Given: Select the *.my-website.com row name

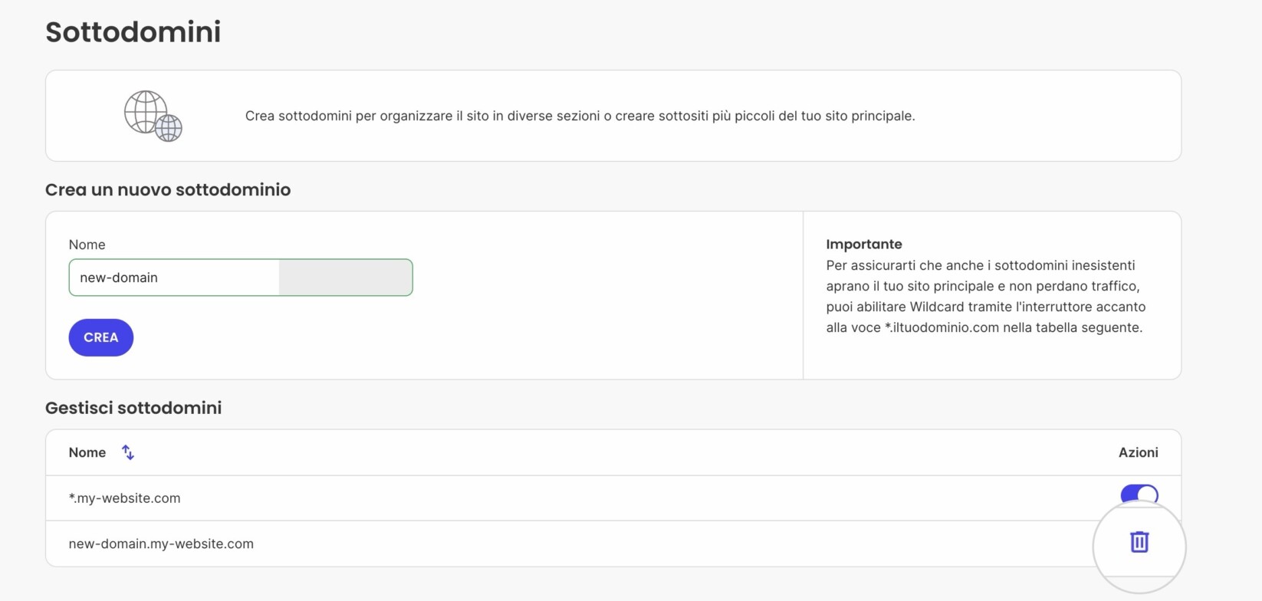Looking at the screenshot, I should (x=125, y=498).
